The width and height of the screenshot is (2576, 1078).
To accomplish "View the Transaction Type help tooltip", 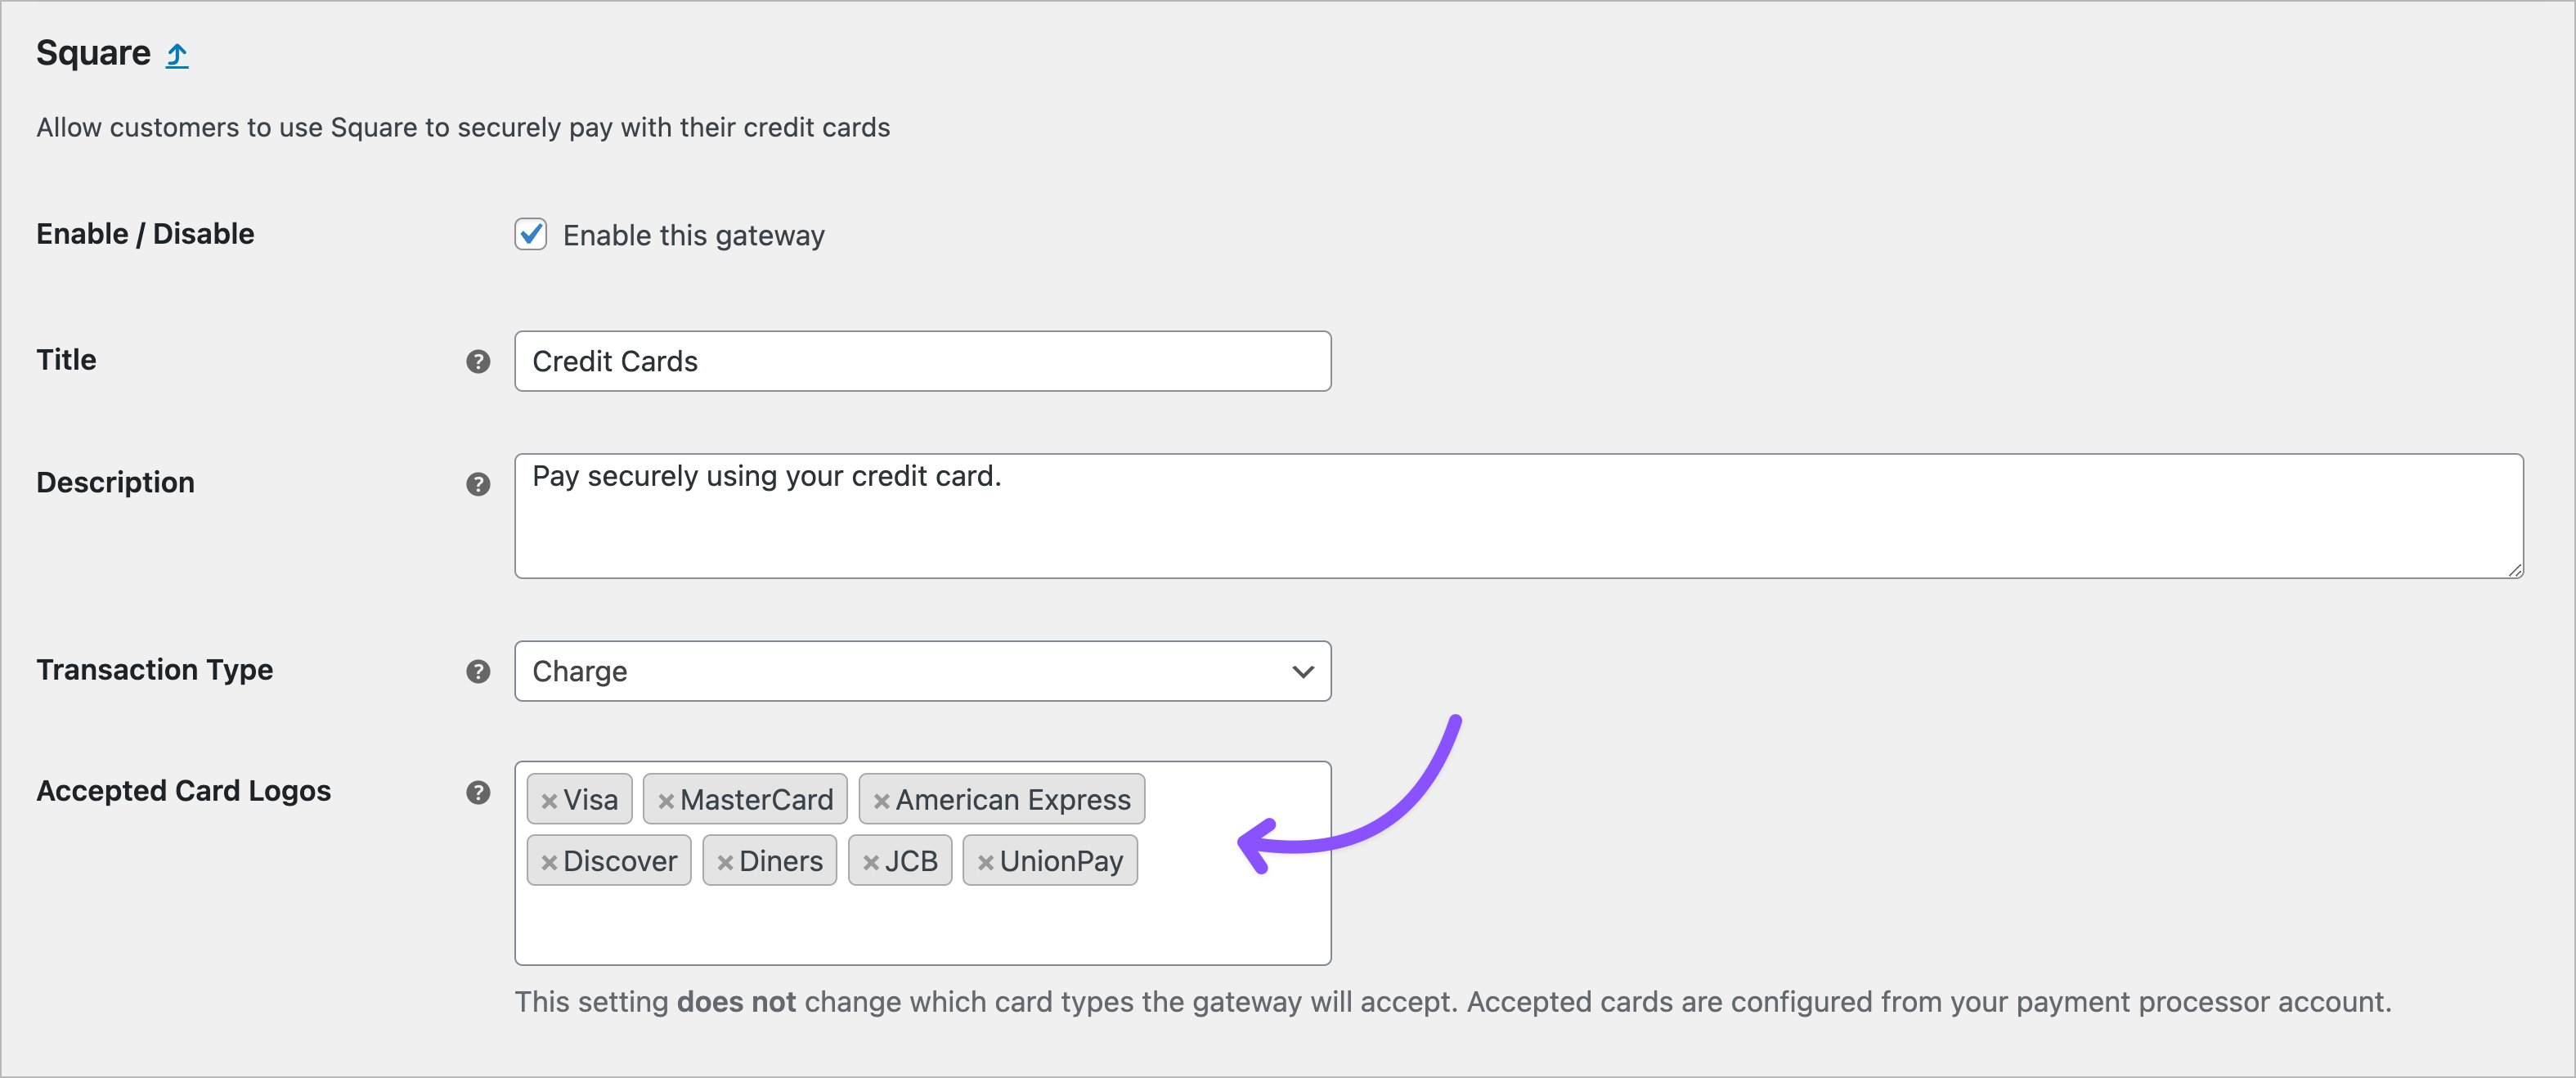I will click(478, 672).
